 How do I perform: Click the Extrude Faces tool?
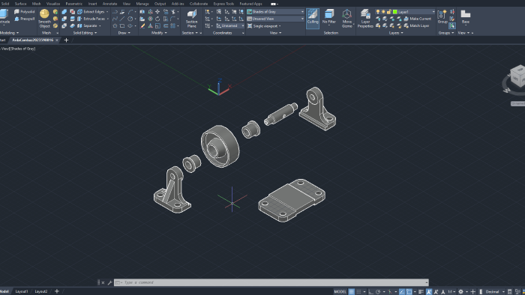tap(91, 19)
